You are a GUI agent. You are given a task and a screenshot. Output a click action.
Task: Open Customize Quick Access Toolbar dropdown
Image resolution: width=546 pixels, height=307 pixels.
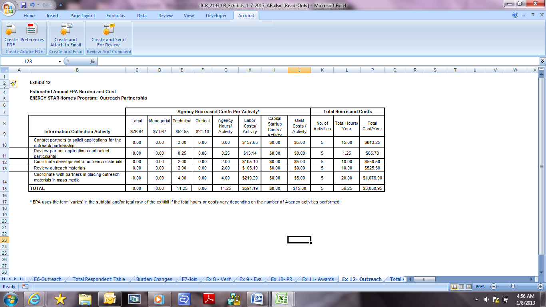[61, 5]
